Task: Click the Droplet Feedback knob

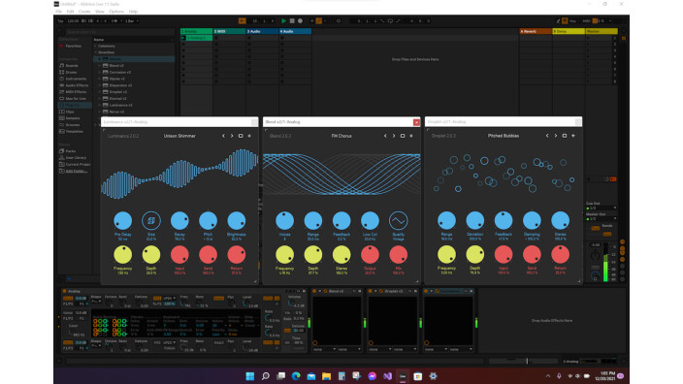Action: [504, 221]
